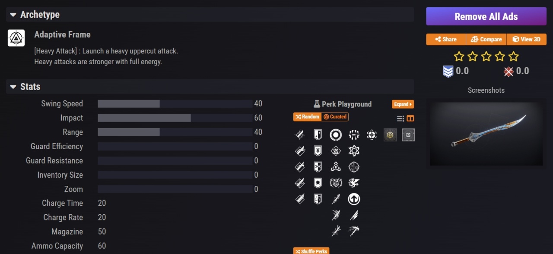The image size is (553, 254).
Task: Select the atom-shaped perk icon
Action: 354,151
